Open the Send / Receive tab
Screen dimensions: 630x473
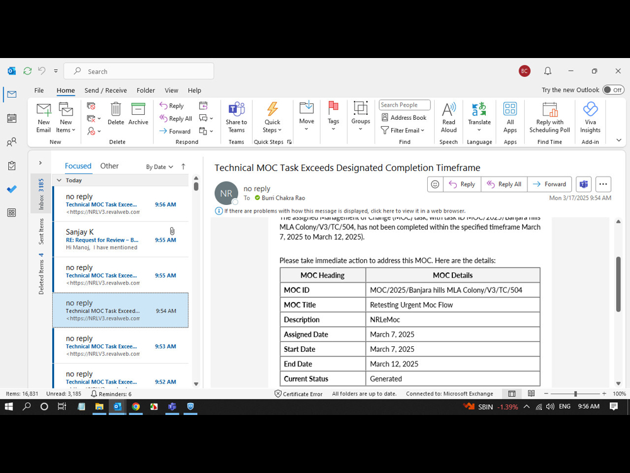(x=105, y=90)
